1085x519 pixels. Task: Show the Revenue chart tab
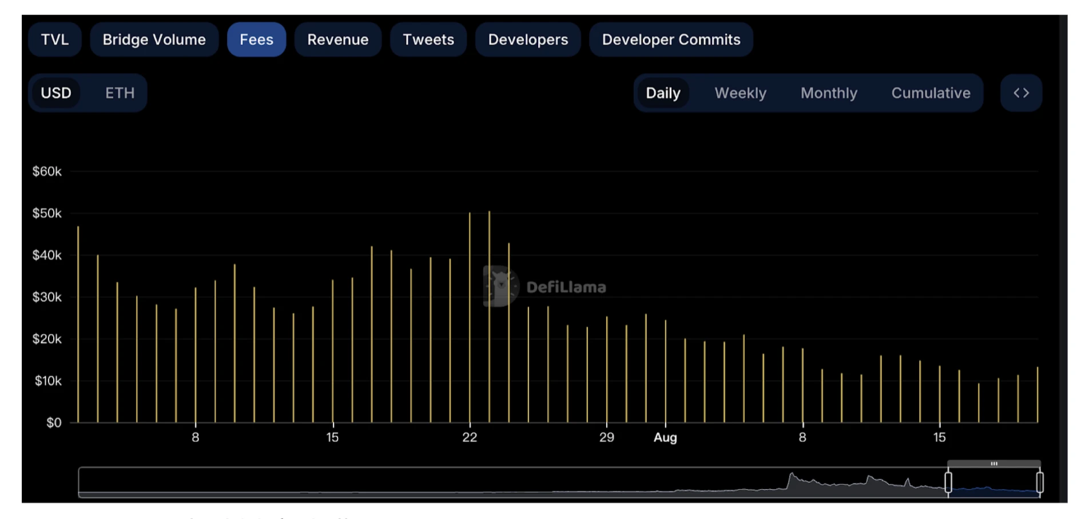coord(337,39)
